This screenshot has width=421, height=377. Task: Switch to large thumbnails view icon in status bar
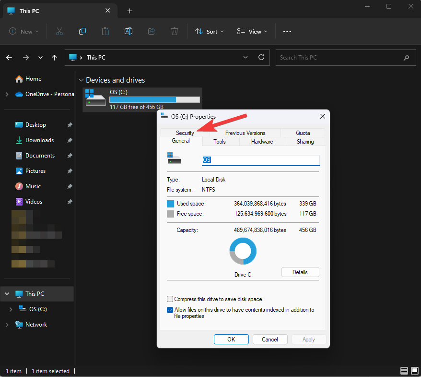414,371
